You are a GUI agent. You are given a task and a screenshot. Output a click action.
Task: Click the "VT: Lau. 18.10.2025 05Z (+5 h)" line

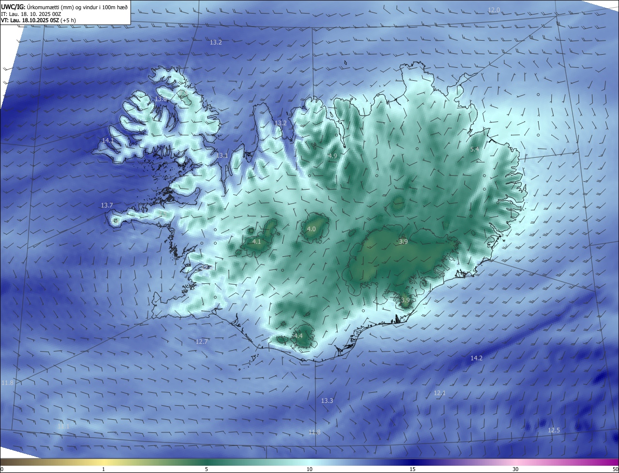pos(38,20)
